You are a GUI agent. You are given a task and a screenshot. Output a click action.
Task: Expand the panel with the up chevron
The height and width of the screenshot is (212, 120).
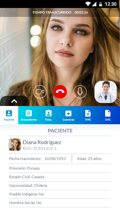click(14, 101)
